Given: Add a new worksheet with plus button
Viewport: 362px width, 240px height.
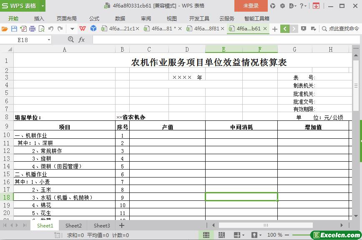Looking at the screenshot, I should pyautogui.click(x=122, y=225).
